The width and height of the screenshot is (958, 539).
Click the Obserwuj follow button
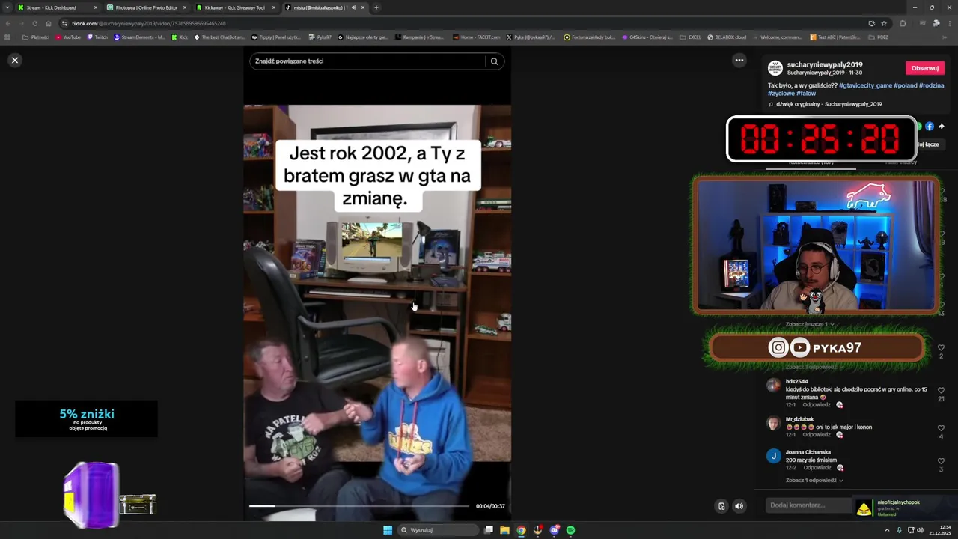click(x=924, y=68)
